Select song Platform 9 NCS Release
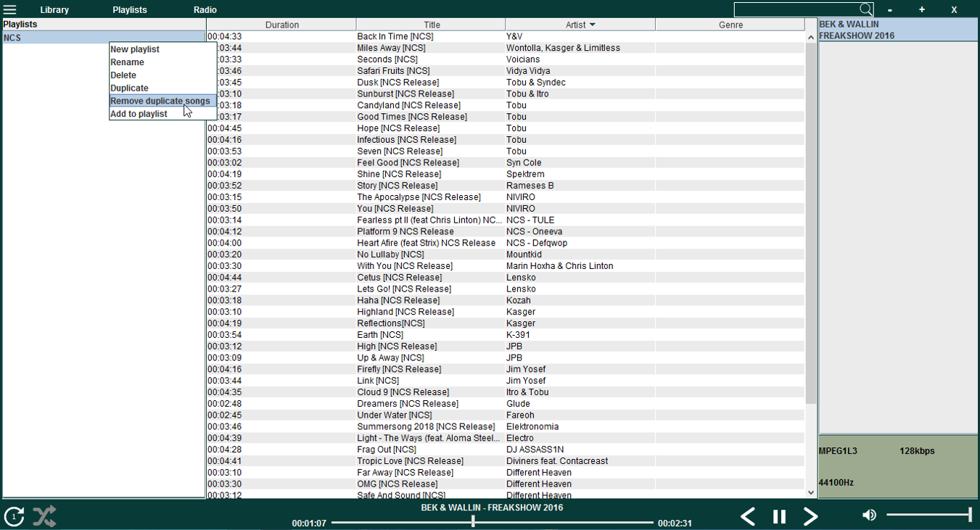 (x=405, y=231)
